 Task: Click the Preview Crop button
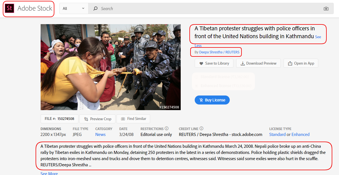(x=98, y=119)
